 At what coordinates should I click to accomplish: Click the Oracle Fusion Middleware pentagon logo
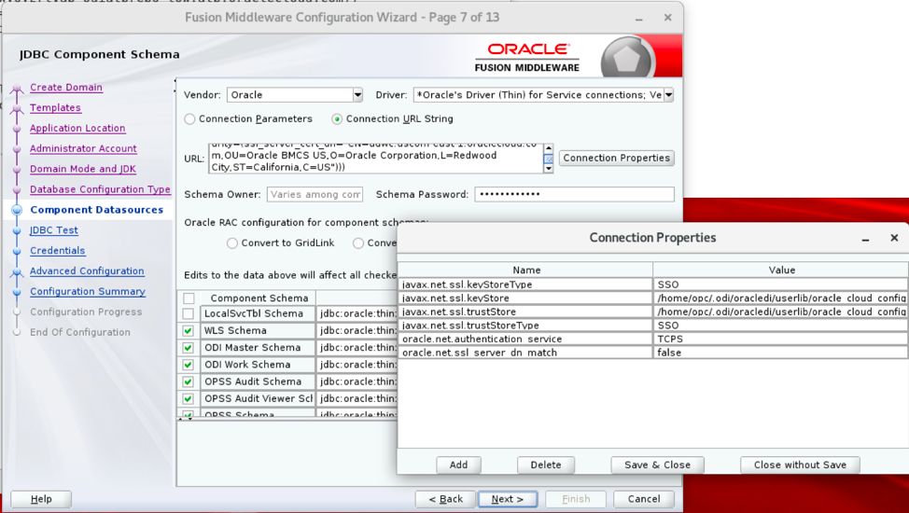tap(627, 59)
